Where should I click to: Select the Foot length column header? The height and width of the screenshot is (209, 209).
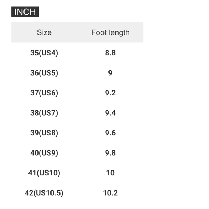(x=110, y=32)
